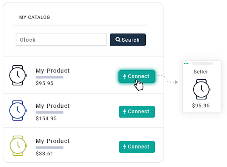Screen dimensions: 227x167
Task: Click the My-Product title priced $33.61
Action: coord(53,141)
